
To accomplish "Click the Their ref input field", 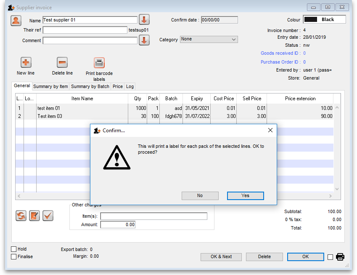I will 85,30.
